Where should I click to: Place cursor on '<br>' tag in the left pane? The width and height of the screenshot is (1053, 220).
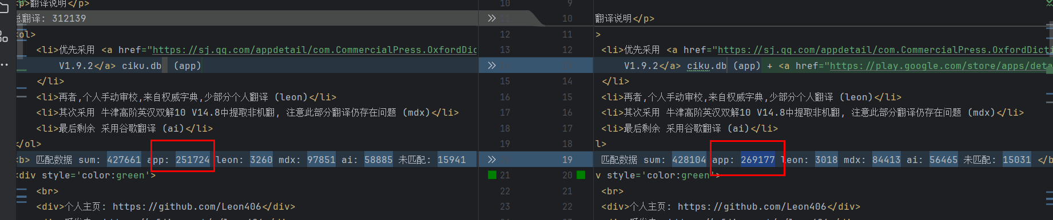tap(47, 192)
